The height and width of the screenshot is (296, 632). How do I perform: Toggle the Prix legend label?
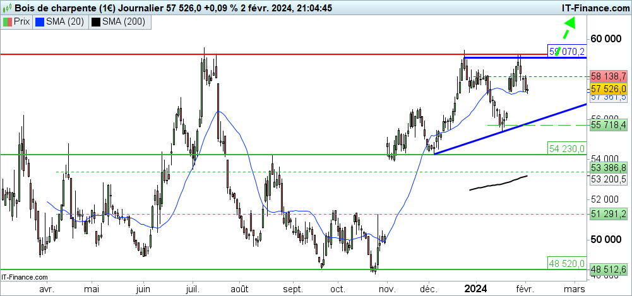tap(23, 22)
